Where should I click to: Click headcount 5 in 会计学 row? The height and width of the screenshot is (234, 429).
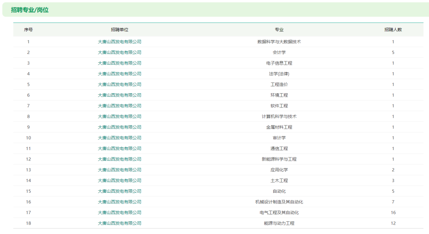click(x=393, y=52)
